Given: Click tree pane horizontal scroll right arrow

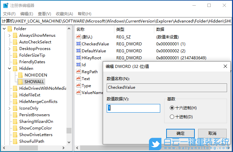Looking at the screenshot, I should (x=63, y=148).
